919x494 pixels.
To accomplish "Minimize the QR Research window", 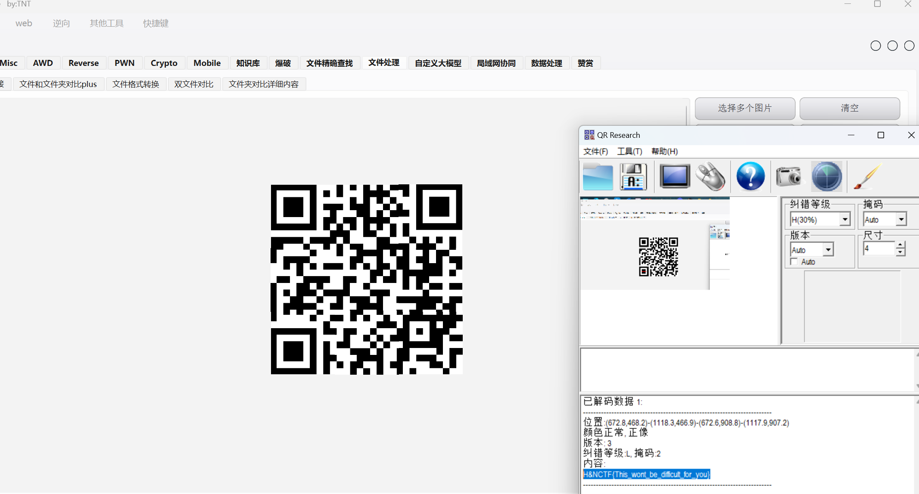I will tap(851, 135).
